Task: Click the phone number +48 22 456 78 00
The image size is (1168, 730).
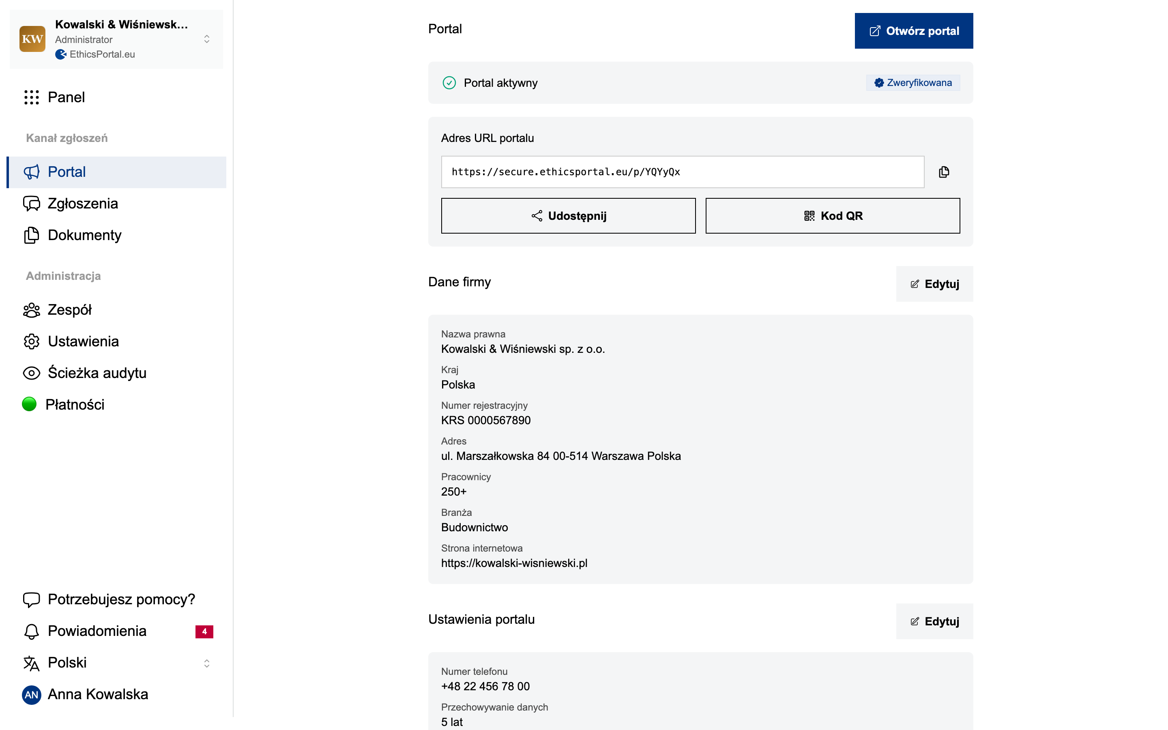Action: pyautogui.click(x=485, y=686)
